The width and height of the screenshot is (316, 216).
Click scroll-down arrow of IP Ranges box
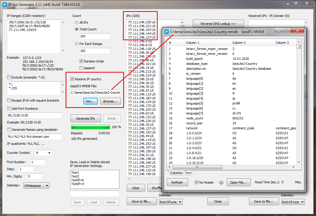pyautogui.click(x=63, y=50)
